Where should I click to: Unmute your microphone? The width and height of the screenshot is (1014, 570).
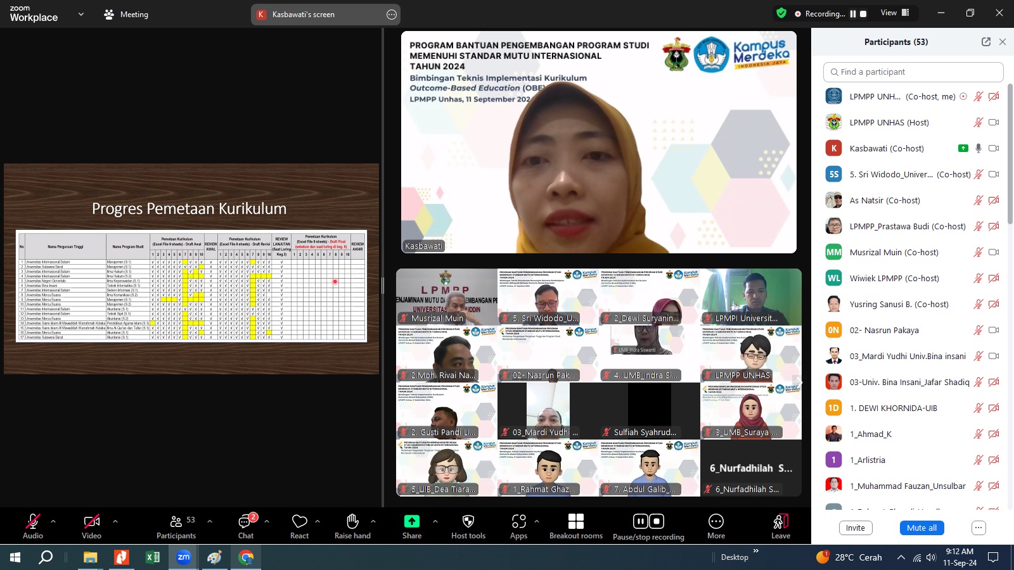[32, 521]
